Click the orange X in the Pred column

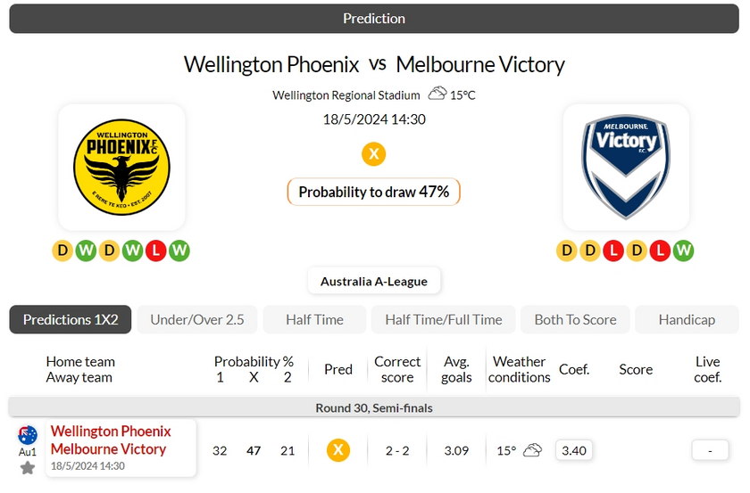pyautogui.click(x=337, y=450)
